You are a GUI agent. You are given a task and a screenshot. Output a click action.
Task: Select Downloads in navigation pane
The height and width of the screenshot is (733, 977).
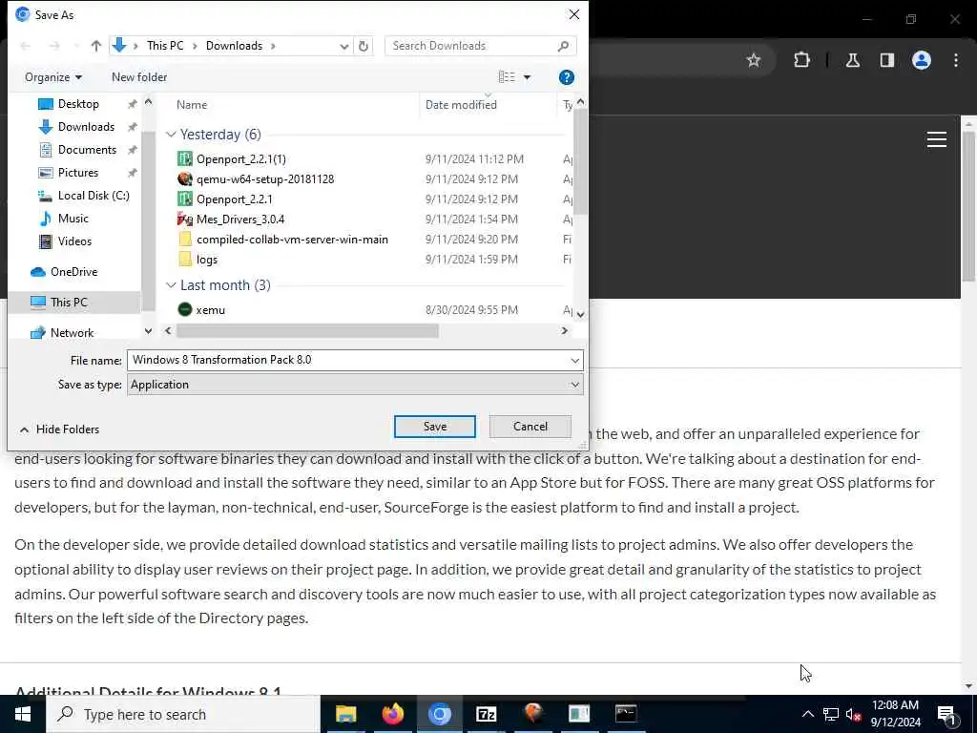(86, 127)
